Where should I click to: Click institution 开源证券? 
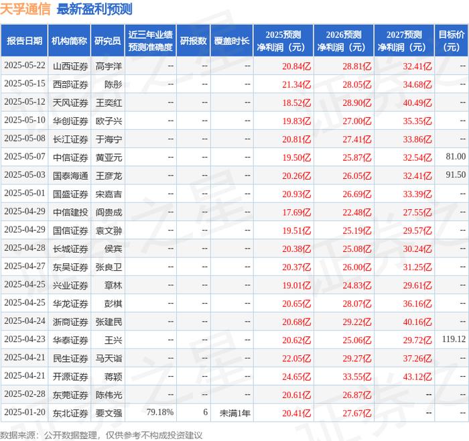pos(70,377)
